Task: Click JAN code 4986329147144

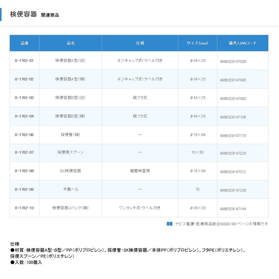Action: tap(233, 209)
